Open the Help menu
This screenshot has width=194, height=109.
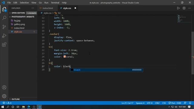point(64,3)
